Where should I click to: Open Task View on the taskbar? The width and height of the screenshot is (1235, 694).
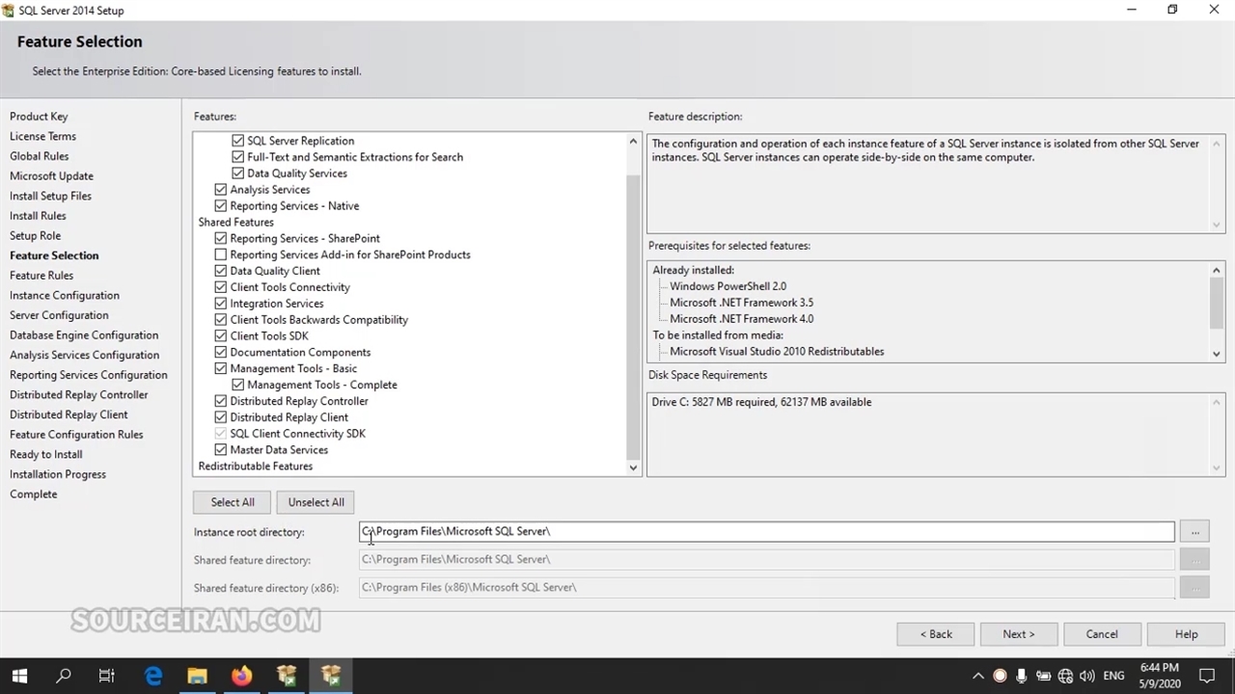point(107,676)
